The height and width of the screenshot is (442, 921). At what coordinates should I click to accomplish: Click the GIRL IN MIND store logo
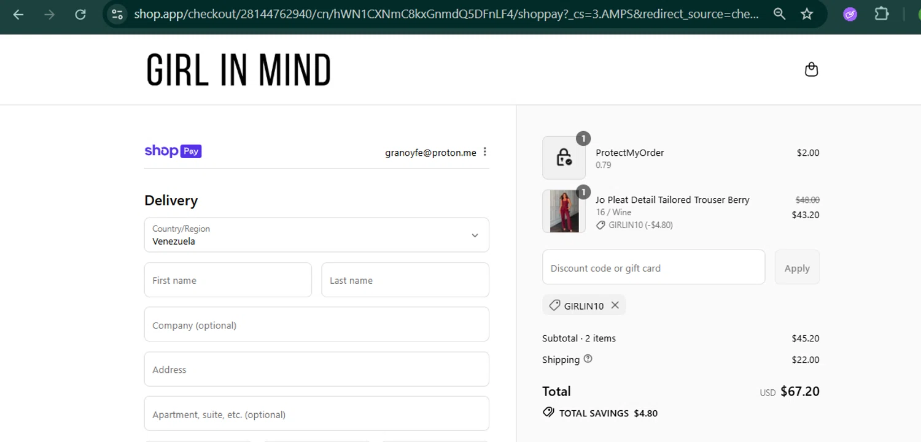click(x=238, y=69)
